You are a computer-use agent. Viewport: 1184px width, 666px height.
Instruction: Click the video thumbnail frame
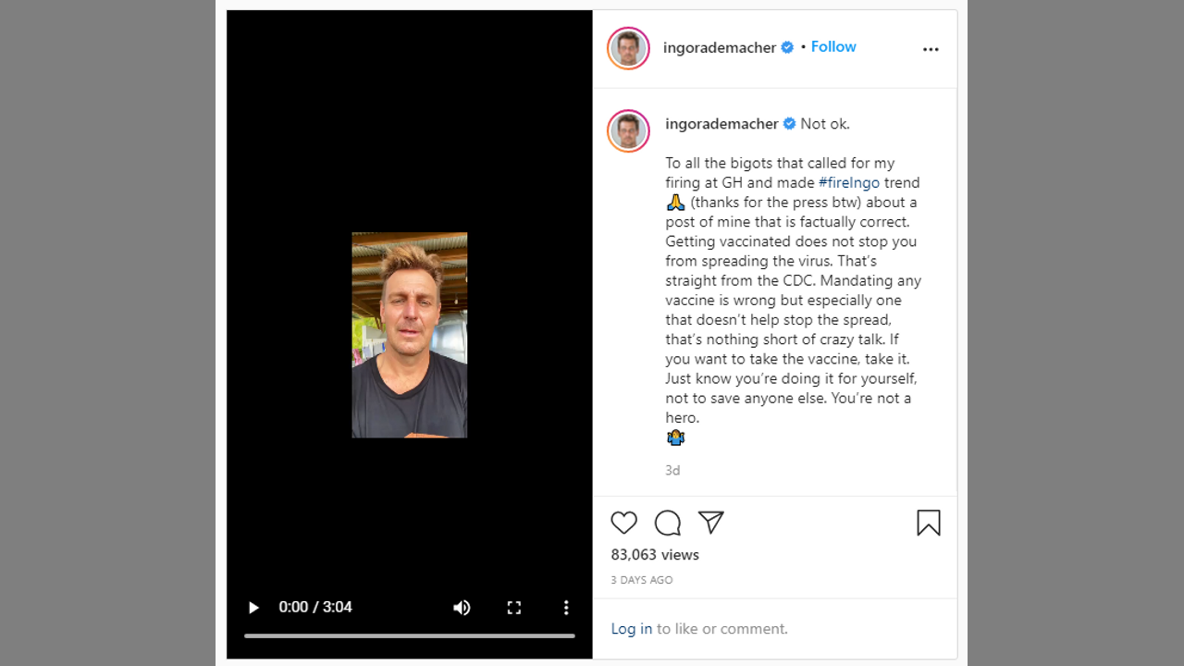click(409, 335)
